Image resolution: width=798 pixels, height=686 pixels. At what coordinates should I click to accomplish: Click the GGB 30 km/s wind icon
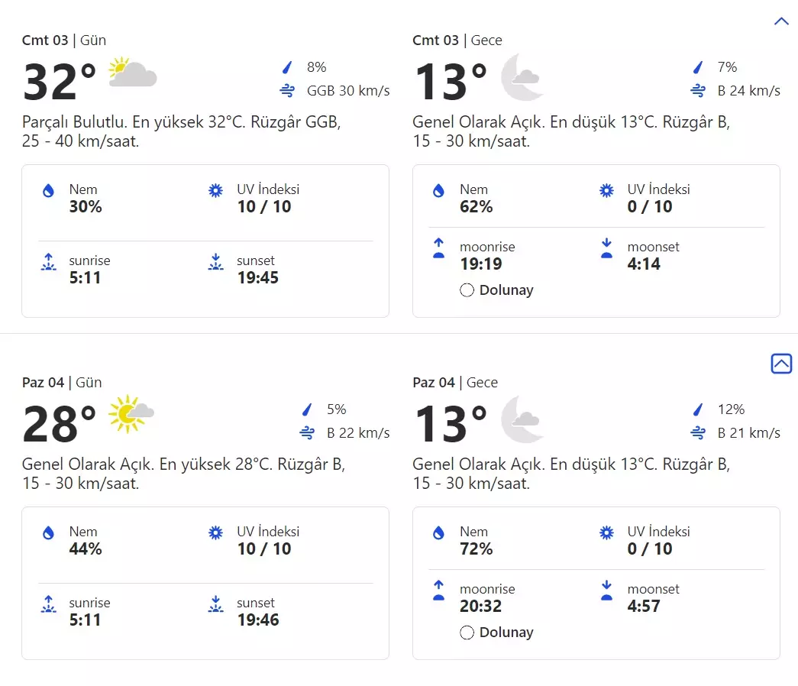287,92
